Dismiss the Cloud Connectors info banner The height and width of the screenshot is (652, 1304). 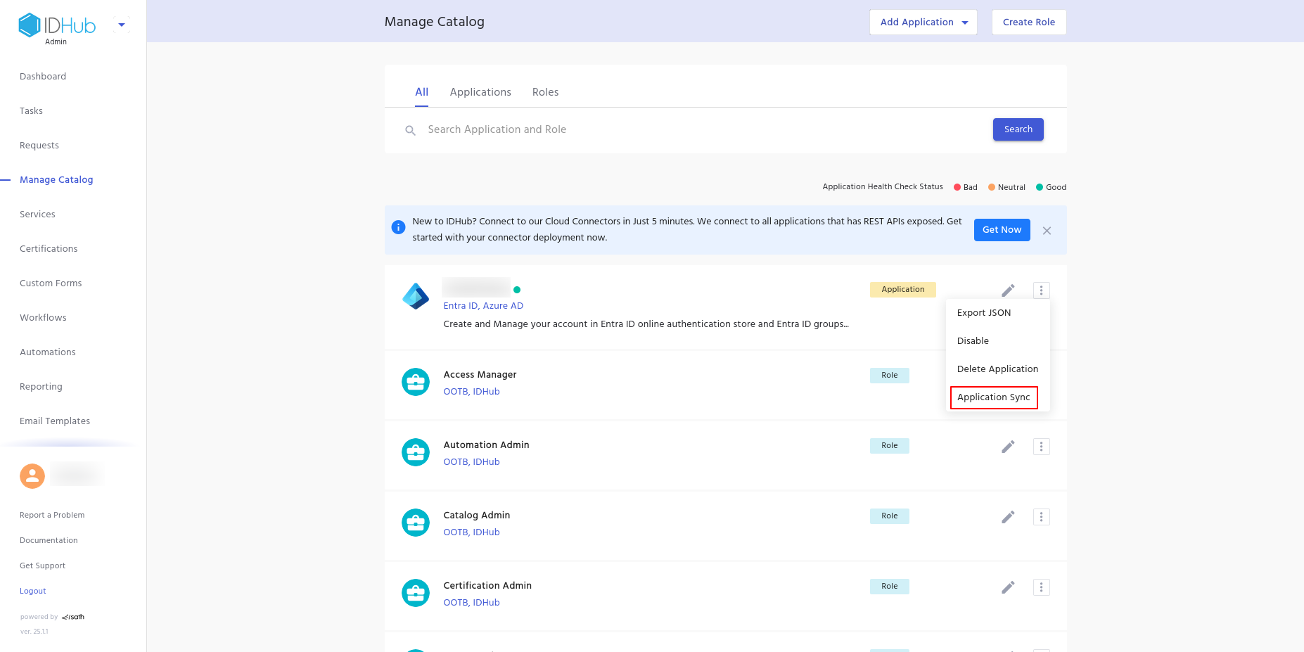click(1047, 231)
